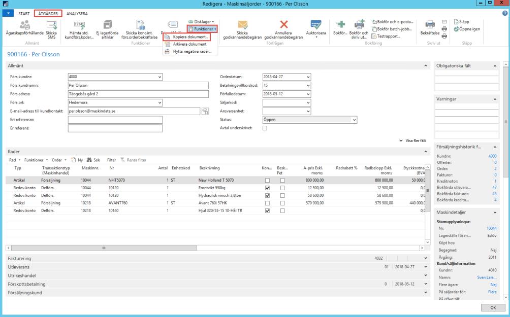
Task: Click Filter in the Rader toolbar
Action: [112, 160]
